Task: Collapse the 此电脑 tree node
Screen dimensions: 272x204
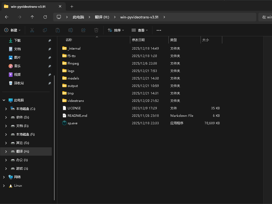Action: 4,100
